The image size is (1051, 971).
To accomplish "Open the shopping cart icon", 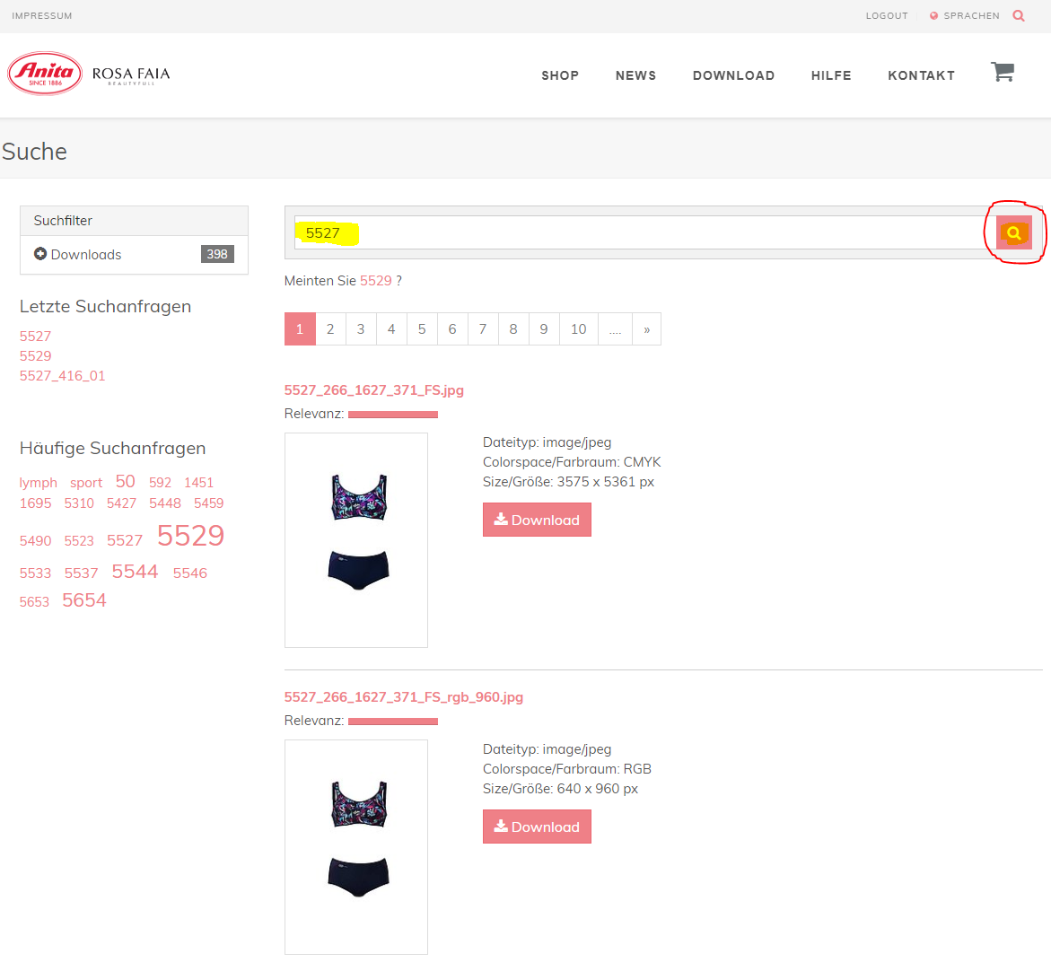I will [1002, 73].
